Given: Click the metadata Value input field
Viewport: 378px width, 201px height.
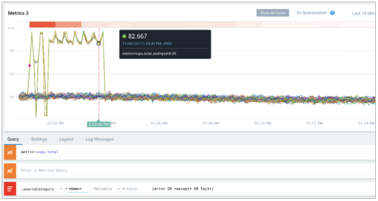Looking at the screenshot, I should coord(135,189).
